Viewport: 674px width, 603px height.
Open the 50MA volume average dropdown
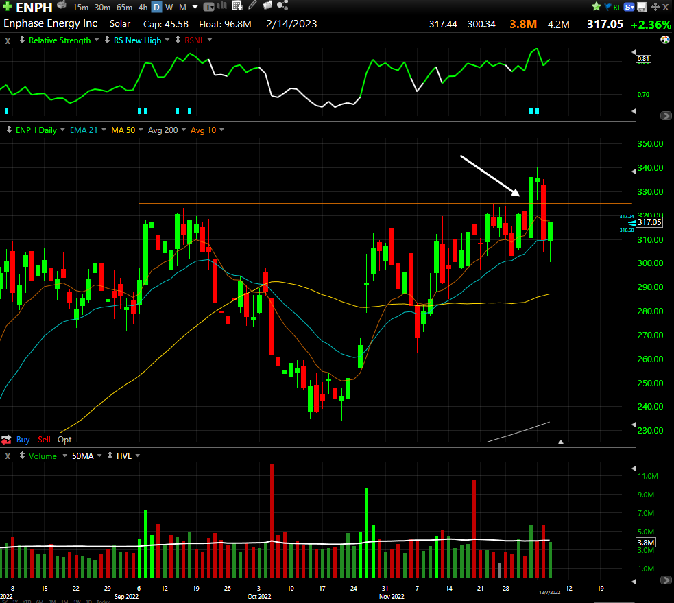point(99,456)
